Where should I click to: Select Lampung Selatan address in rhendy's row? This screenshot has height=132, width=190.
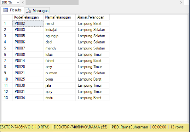[92, 48]
